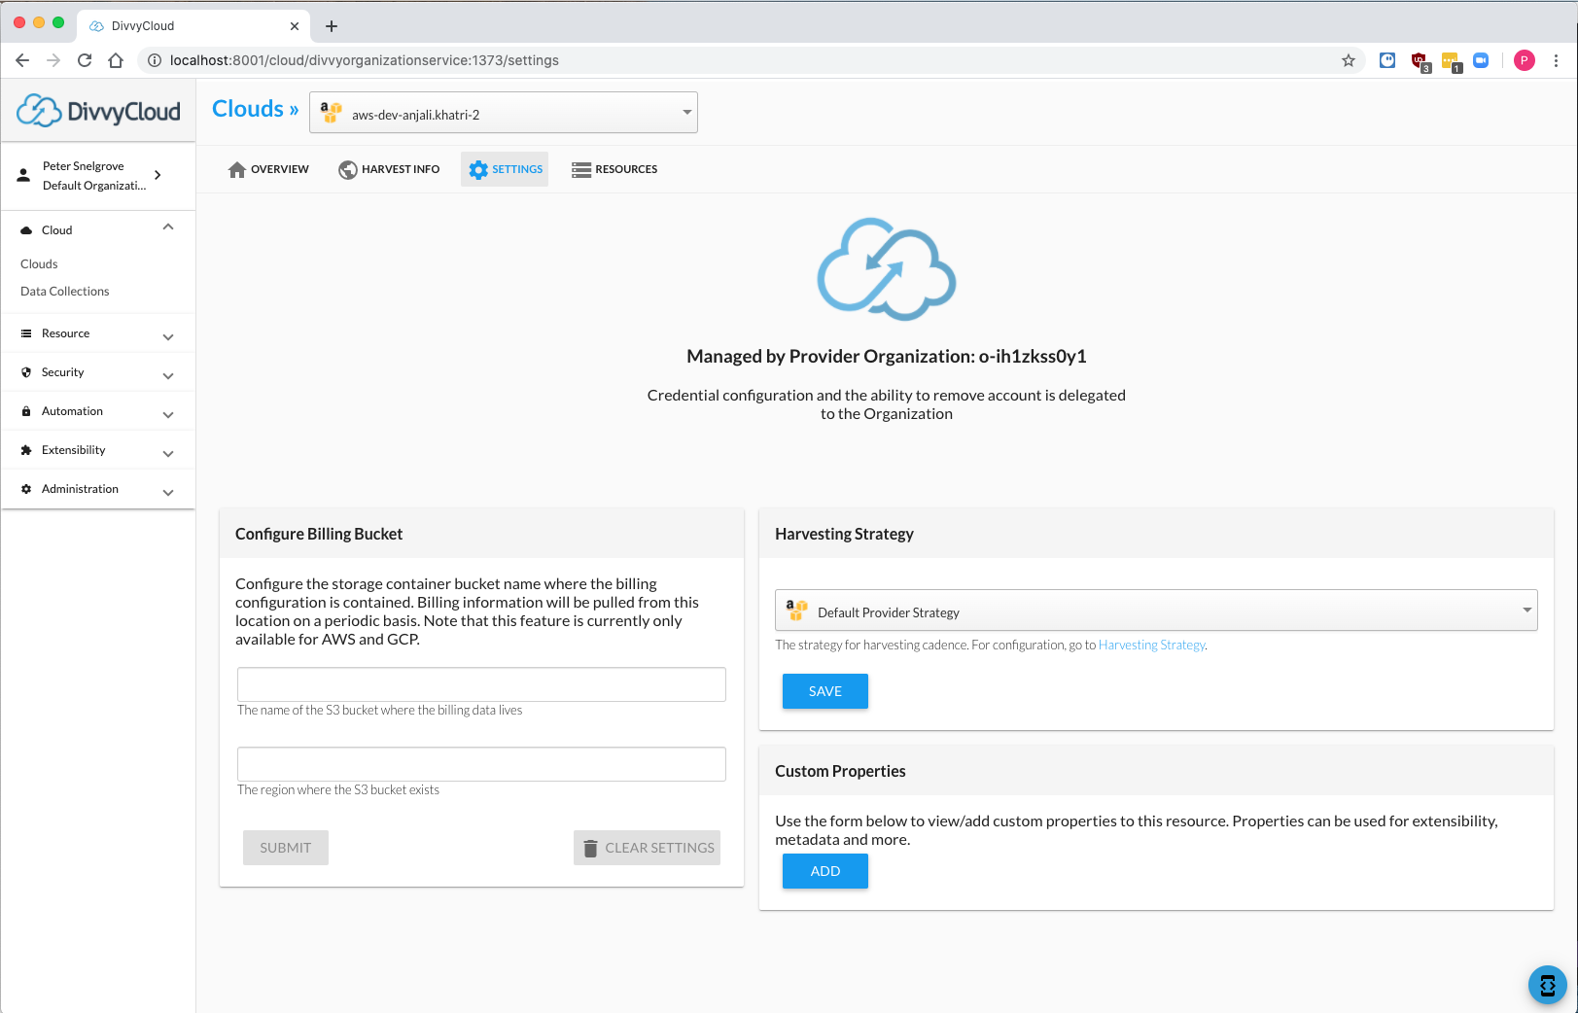The width and height of the screenshot is (1578, 1013).
Task: Close the DivvyCloud browser tab
Action: click(295, 26)
